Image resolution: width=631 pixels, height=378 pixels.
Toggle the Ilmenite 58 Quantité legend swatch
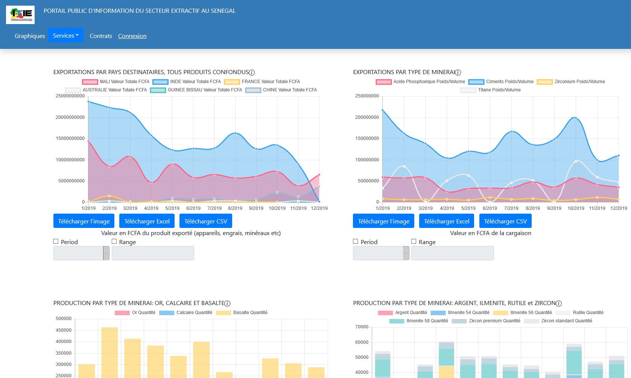tap(397, 321)
